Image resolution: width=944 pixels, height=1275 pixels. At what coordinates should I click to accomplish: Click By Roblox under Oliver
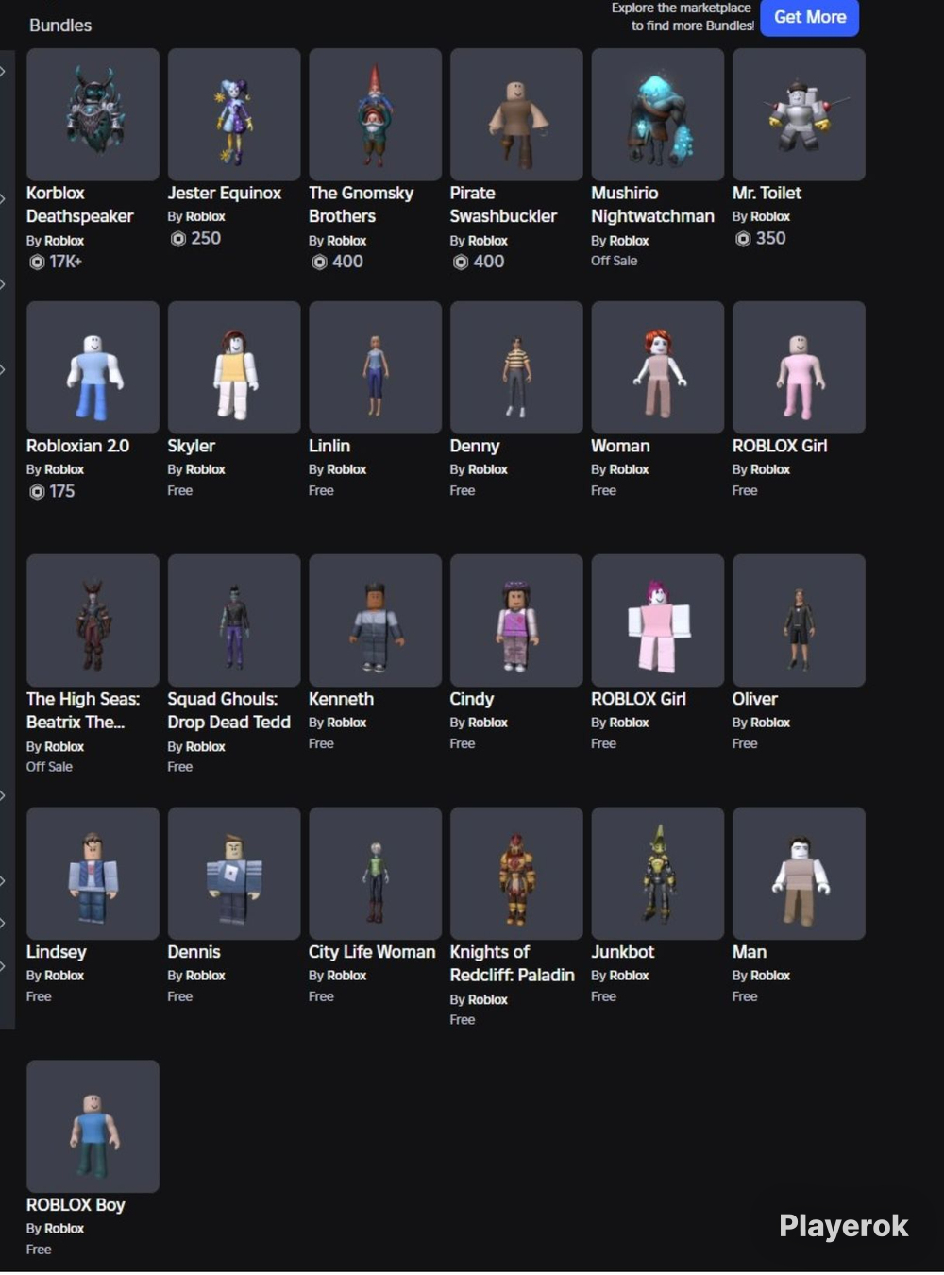(761, 722)
